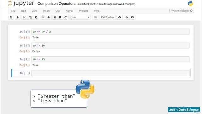
Task: Restart the kernel icon
Action: (x=66, y=17)
